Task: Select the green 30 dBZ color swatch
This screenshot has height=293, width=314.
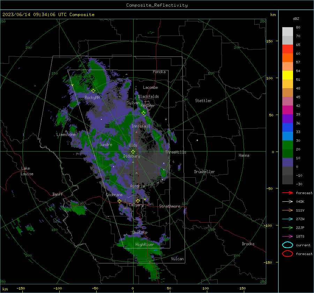Action: click(x=287, y=145)
